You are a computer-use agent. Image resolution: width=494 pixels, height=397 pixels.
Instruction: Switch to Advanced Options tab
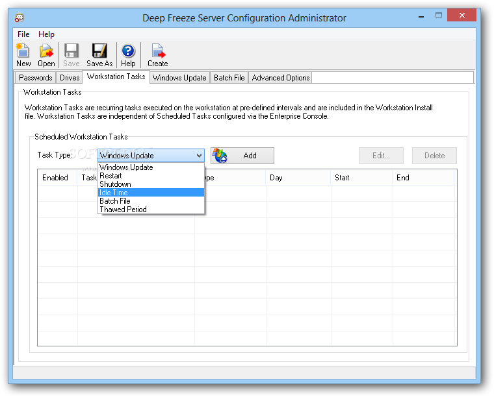pos(280,78)
